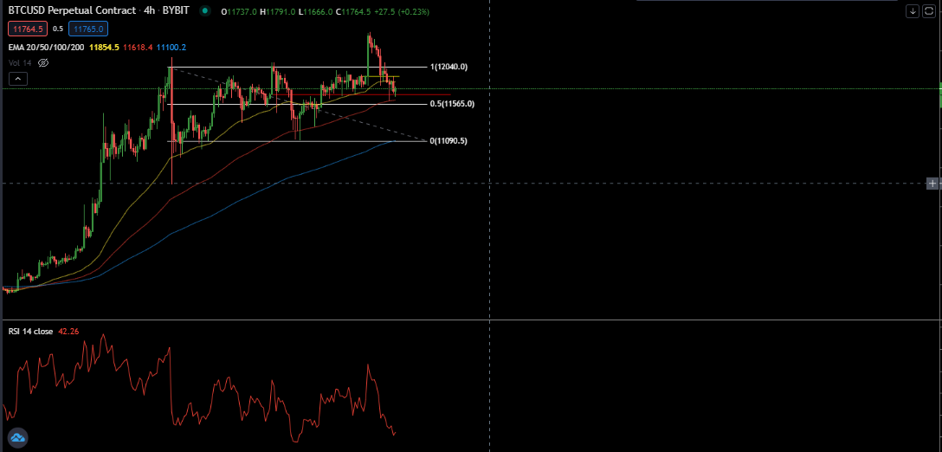
Task: Collapse the indicator legend with chevron
Action: point(18,79)
